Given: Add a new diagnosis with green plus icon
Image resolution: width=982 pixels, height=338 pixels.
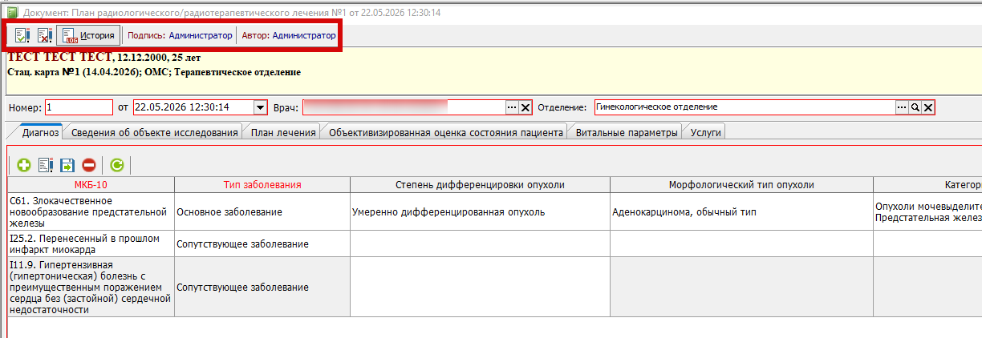Looking at the screenshot, I should [x=24, y=165].
